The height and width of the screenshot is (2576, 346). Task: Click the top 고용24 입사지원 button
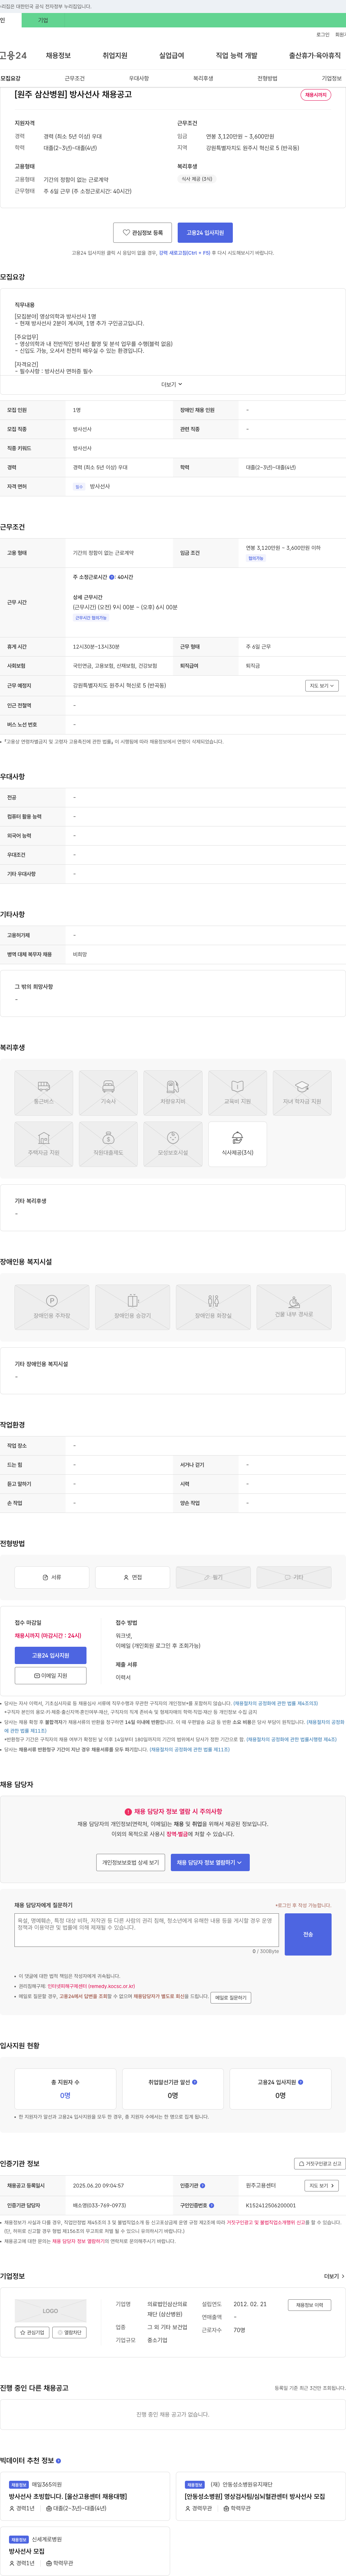click(205, 232)
